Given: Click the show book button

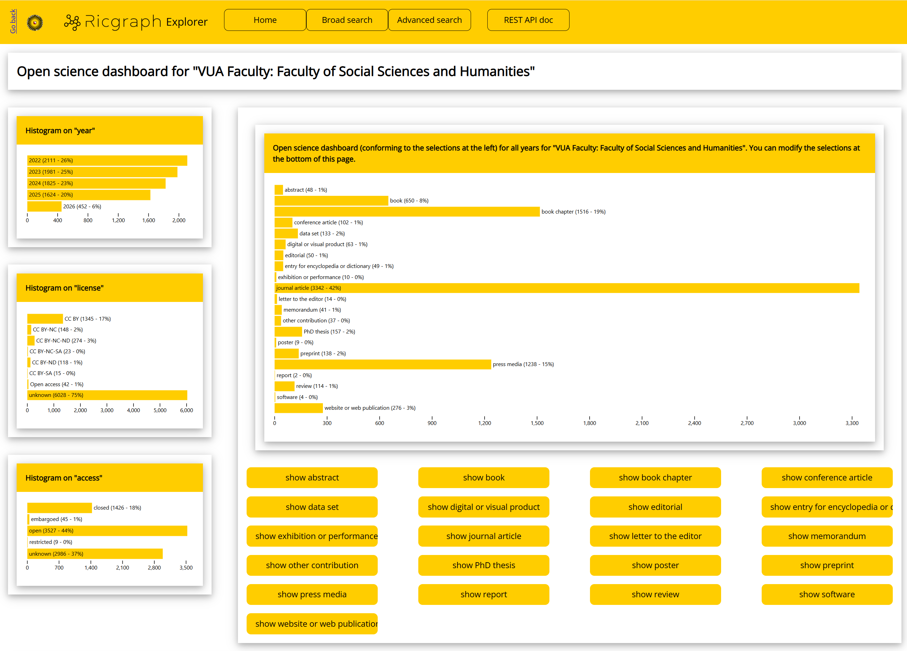Looking at the screenshot, I should [x=484, y=478].
